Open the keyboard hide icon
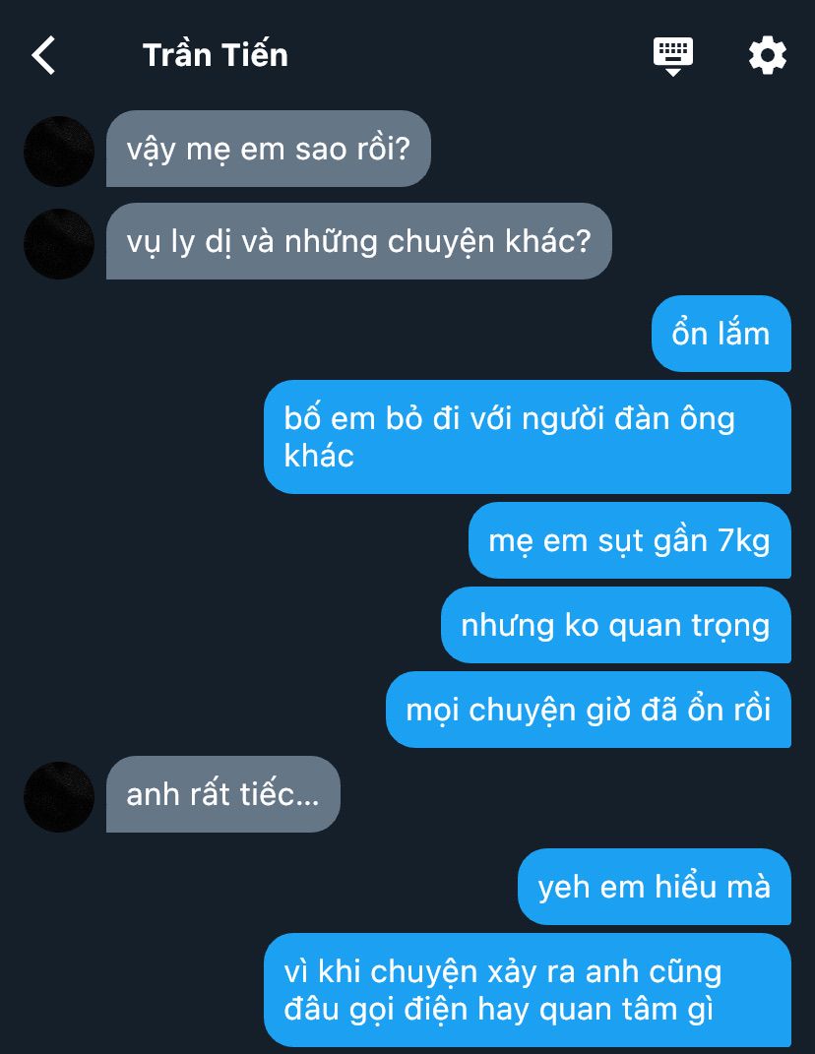815x1054 pixels. [x=673, y=56]
